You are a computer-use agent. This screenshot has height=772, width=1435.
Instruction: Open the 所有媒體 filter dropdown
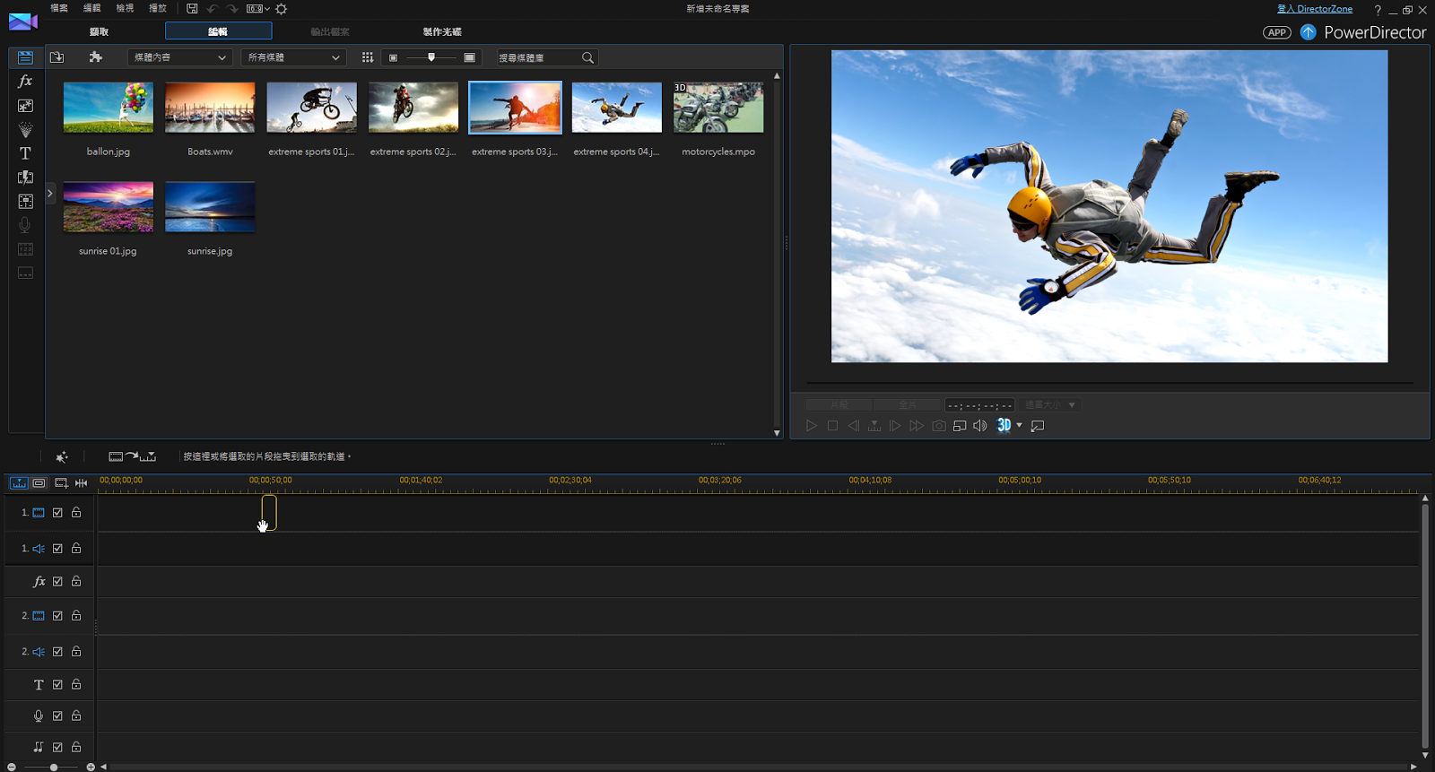tap(294, 57)
